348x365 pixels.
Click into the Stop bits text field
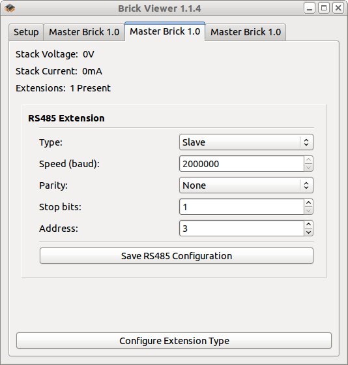(242, 207)
